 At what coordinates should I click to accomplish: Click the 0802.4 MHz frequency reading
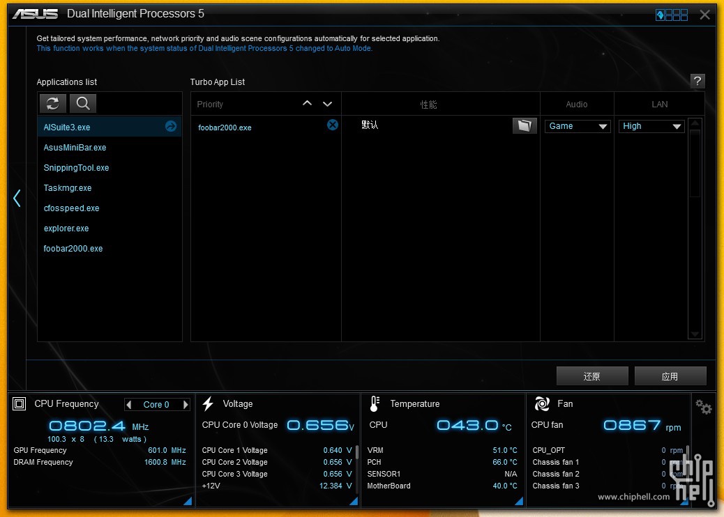tap(99, 426)
